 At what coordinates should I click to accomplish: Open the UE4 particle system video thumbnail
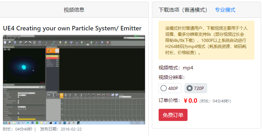pos(74,80)
